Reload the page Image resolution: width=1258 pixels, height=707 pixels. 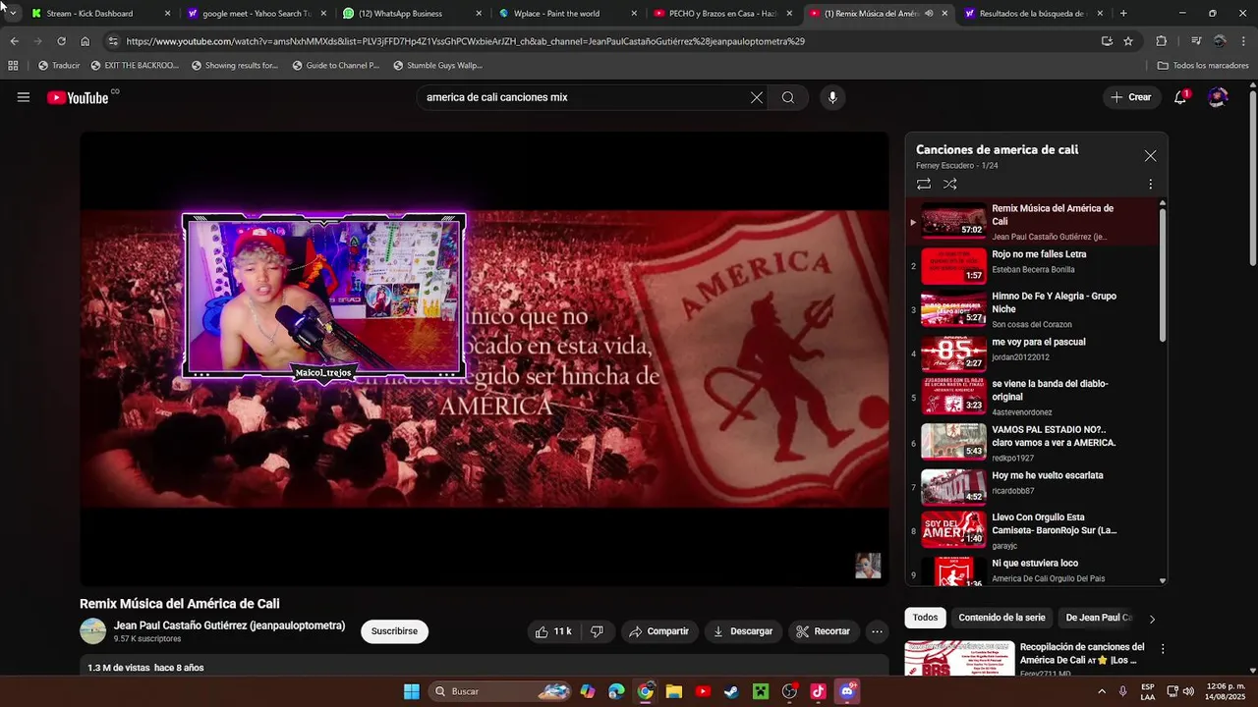pos(61,41)
